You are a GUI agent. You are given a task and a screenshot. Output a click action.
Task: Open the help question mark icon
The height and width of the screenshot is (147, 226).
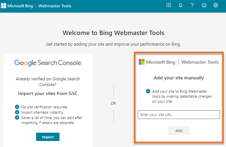[192, 5]
